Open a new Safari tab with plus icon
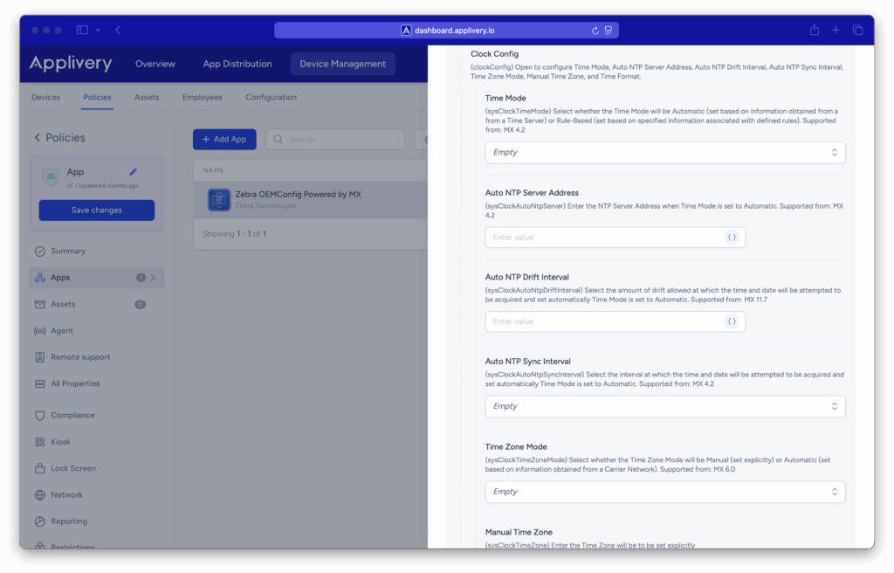Screen dimensions: 894x573 836,30
